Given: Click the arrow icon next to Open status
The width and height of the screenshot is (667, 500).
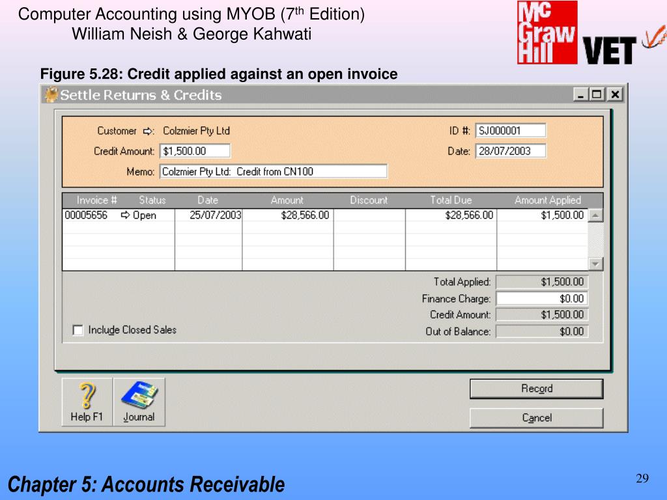Looking at the screenshot, I should (126, 215).
